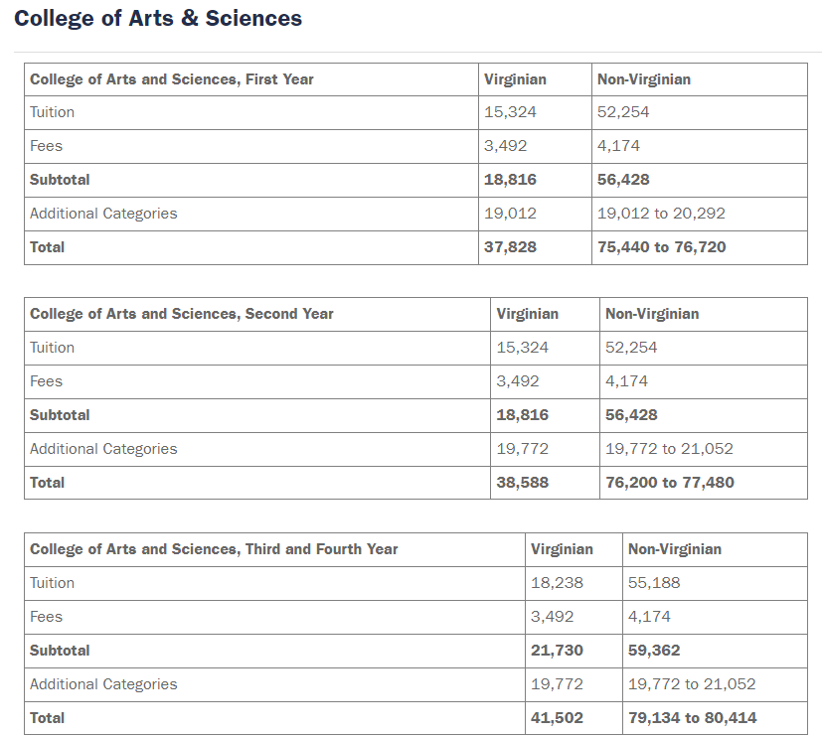This screenshot has width=822, height=736.
Task: Click the Non-Virginian column header in First Year table
Action: tap(644, 79)
